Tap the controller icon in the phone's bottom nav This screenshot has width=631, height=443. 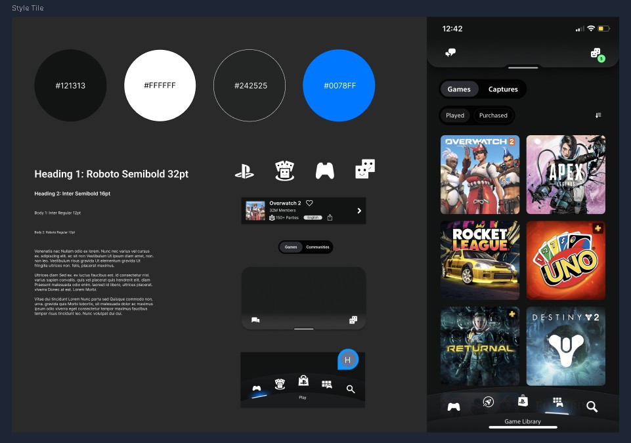click(x=454, y=407)
